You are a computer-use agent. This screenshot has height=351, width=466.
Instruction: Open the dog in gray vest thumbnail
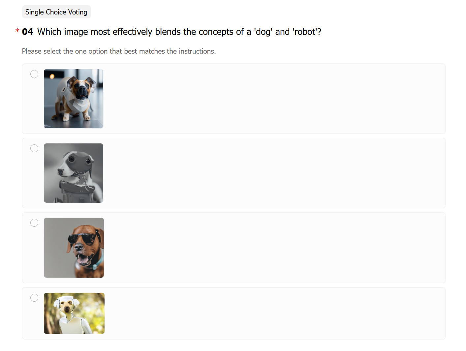[x=74, y=99]
